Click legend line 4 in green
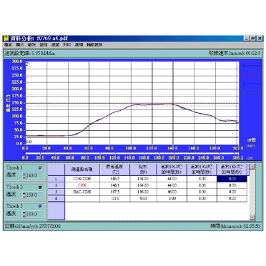This screenshot has height=266, width=266. click(x=252, y=93)
